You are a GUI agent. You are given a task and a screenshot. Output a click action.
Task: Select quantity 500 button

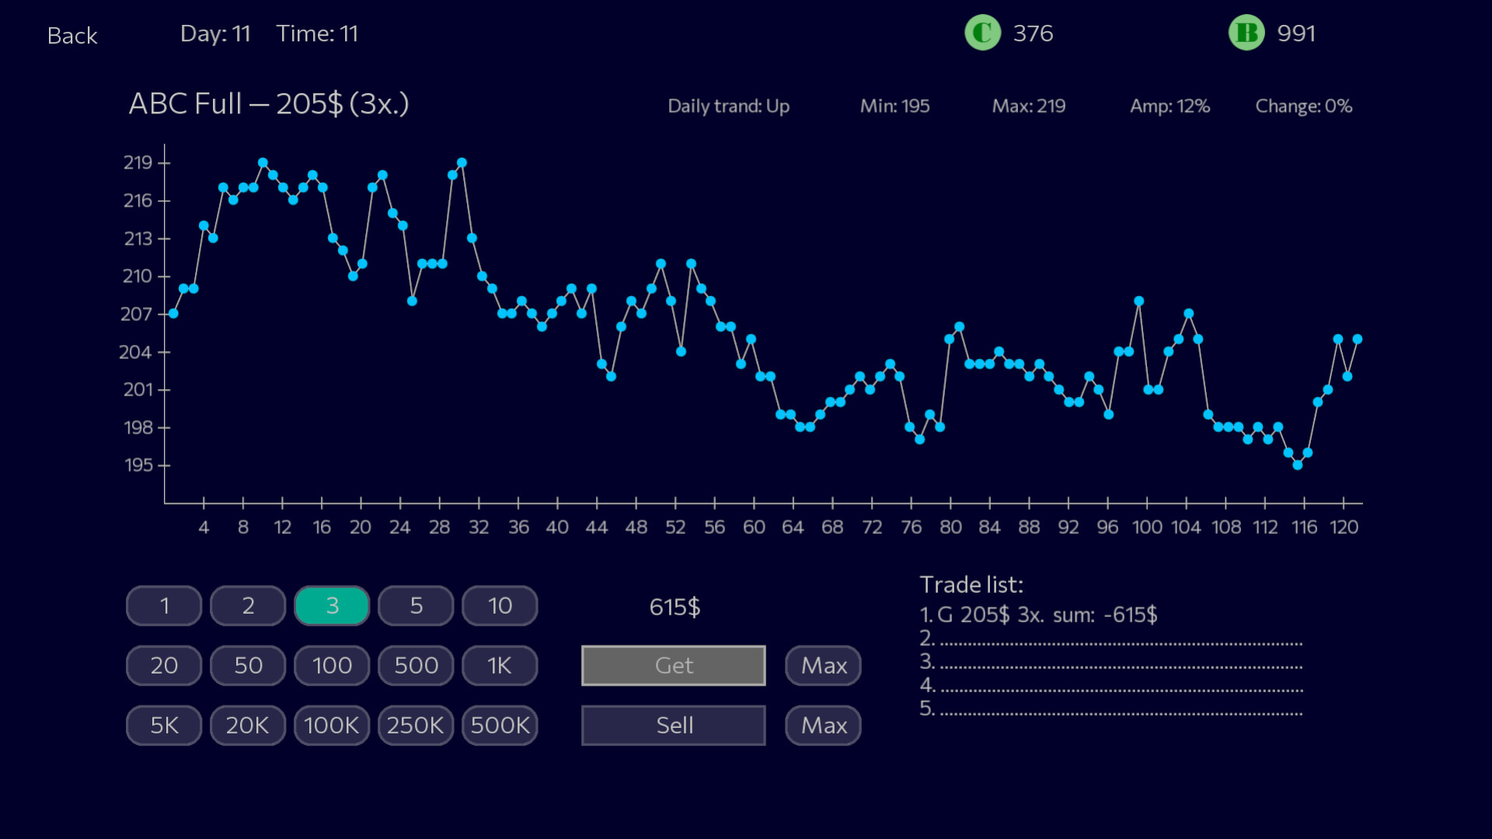415,665
